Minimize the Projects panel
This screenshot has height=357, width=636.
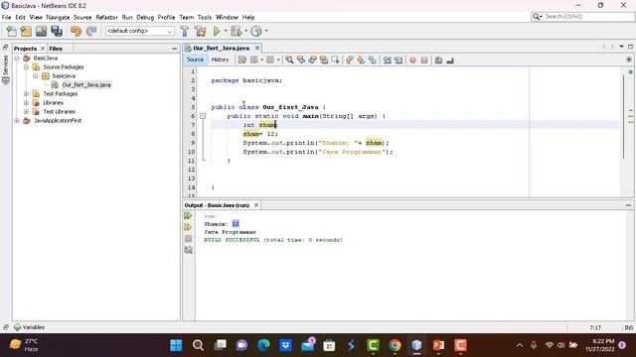pyautogui.click(x=174, y=49)
